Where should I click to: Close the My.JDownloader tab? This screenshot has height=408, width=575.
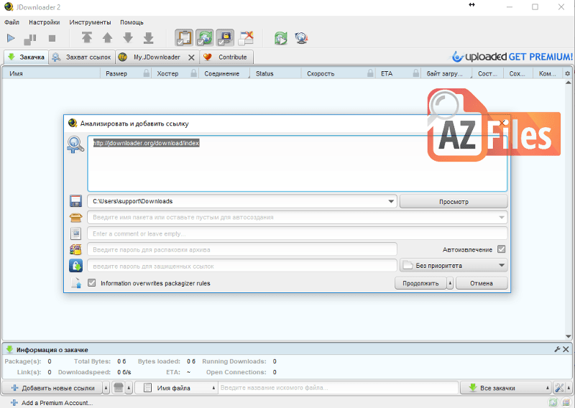pyautogui.click(x=191, y=57)
